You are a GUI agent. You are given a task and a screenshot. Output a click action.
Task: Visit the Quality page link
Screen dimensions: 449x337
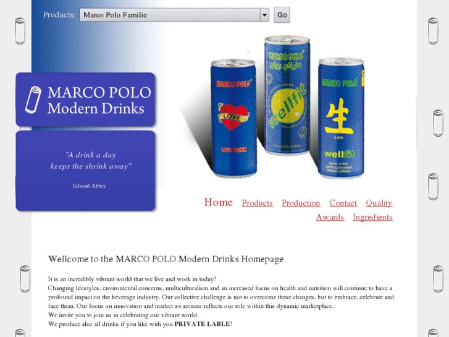(379, 203)
